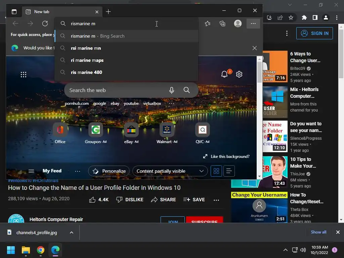Viewport: 344px width, 258px height.
Task: Open Windows Start menu
Action: pyautogui.click(x=11, y=250)
